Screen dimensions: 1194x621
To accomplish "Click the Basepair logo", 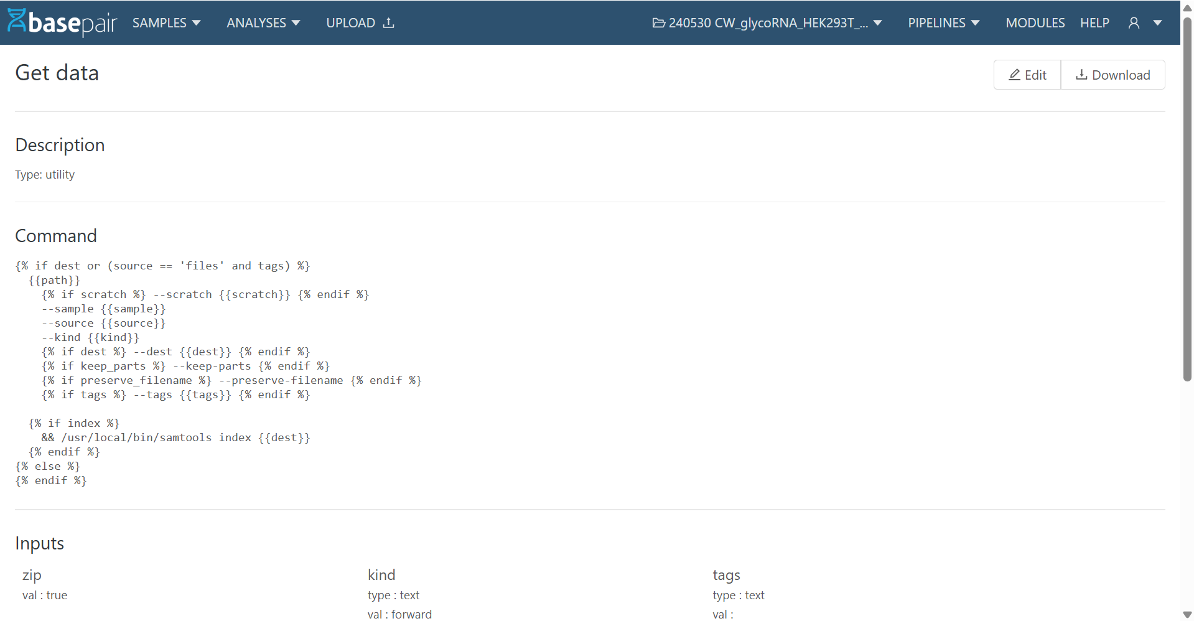I will click(61, 22).
